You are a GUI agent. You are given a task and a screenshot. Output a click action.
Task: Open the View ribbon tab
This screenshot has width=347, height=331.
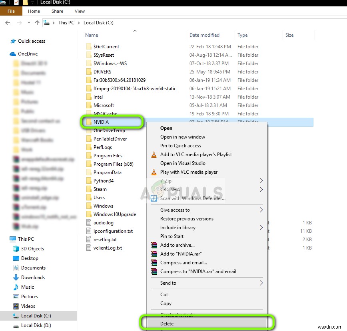tap(79, 11)
